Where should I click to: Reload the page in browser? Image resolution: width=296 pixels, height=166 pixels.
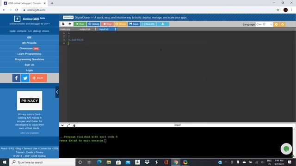tap(17, 10)
